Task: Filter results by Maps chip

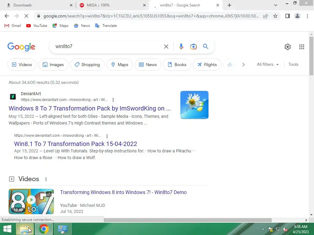Action: pyautogui.click(x=120, y=65)
